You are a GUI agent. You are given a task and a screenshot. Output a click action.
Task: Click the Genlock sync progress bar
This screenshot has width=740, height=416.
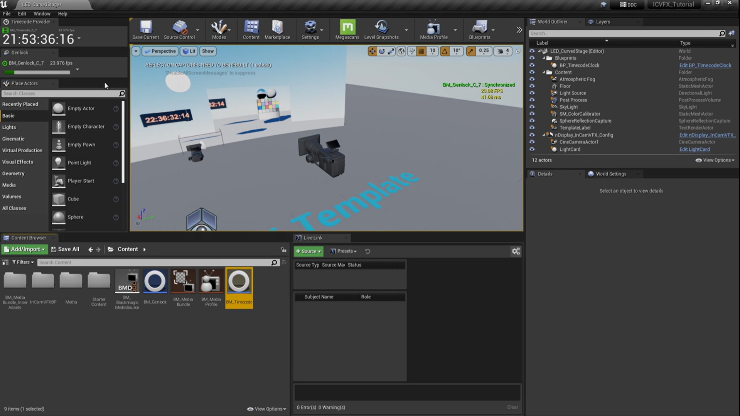click(x=37, y=72)
